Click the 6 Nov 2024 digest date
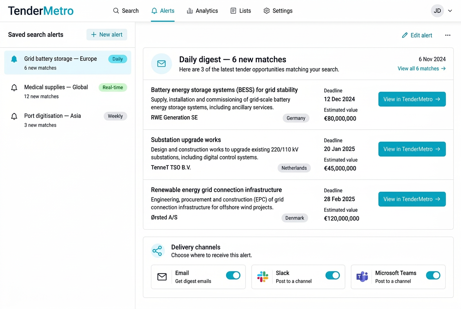Viewport: 461px width, 309px height. [x=432, y=59]
